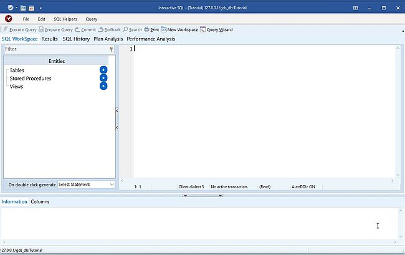The height and width of the screenshot is (255, 405).
Task: Click the compass icon in title bar
Action: [x=11, y=7]
